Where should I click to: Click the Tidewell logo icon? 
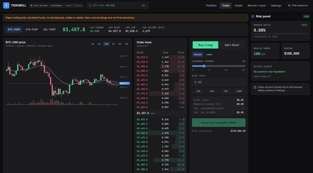click(6, 6)
